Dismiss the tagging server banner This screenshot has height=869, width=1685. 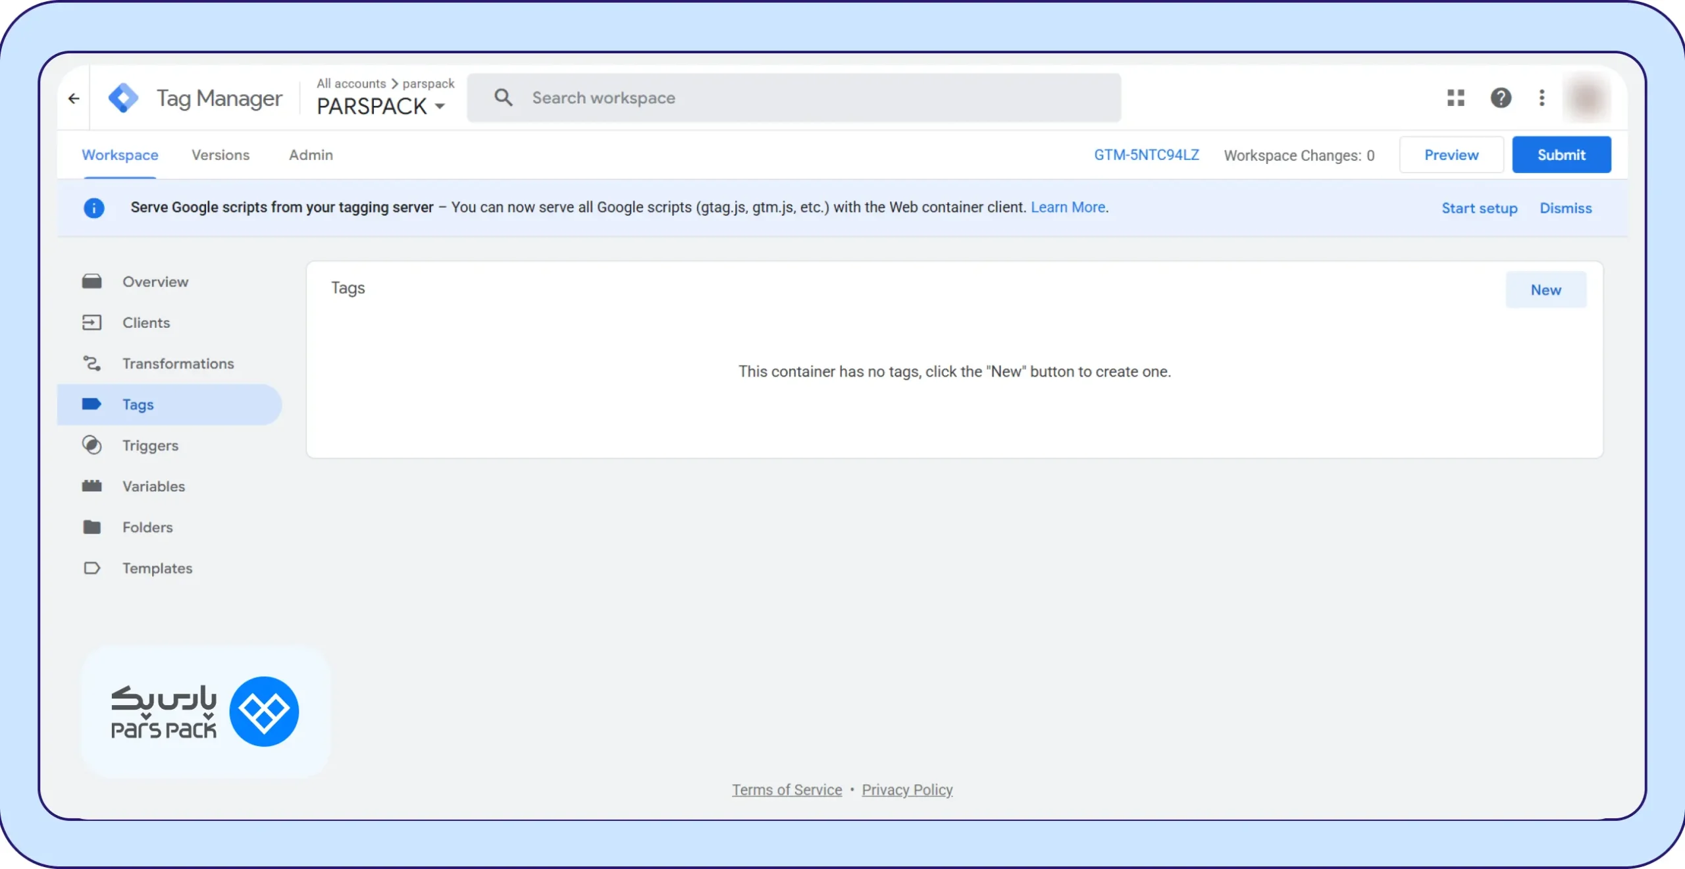pos(1566,208)
